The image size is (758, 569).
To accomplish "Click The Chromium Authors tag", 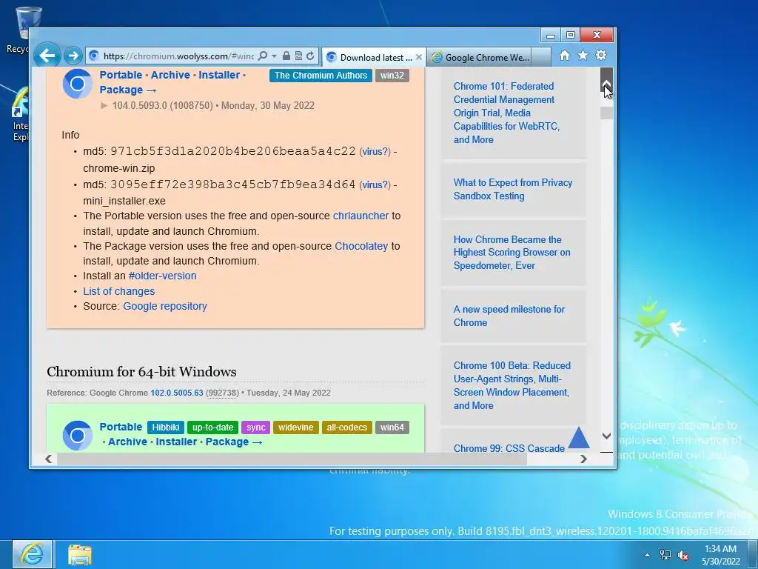I will point(321,76).
